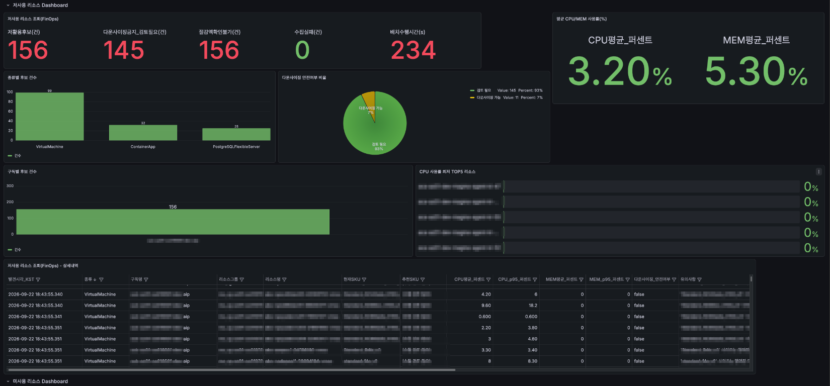
Task: Open the 저사용 리소스 조회(FinOps) panel title
Action: (33, 19)
